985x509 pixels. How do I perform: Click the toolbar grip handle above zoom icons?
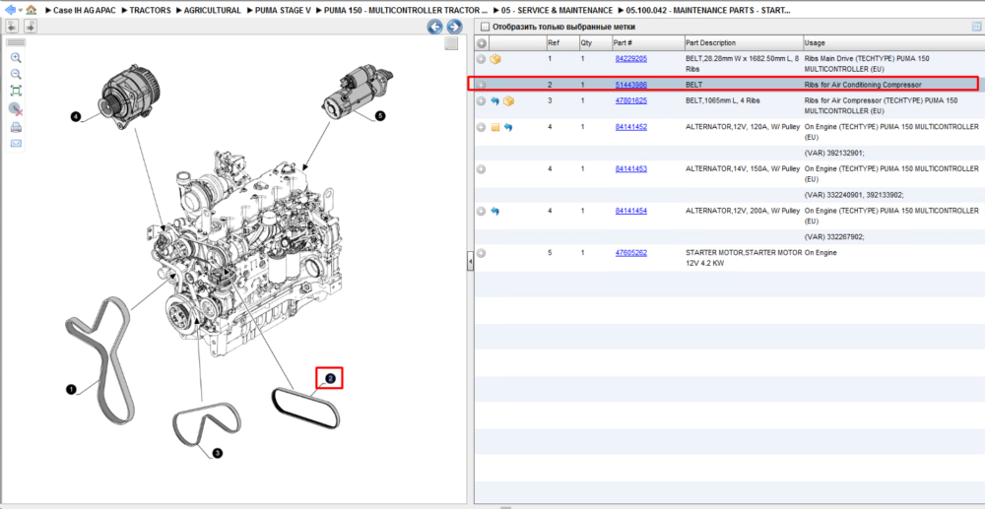[17, 42]
